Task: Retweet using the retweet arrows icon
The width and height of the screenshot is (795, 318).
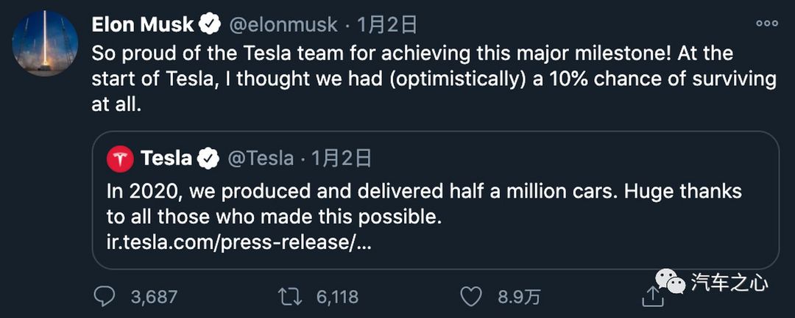Action: pos(291,296)
